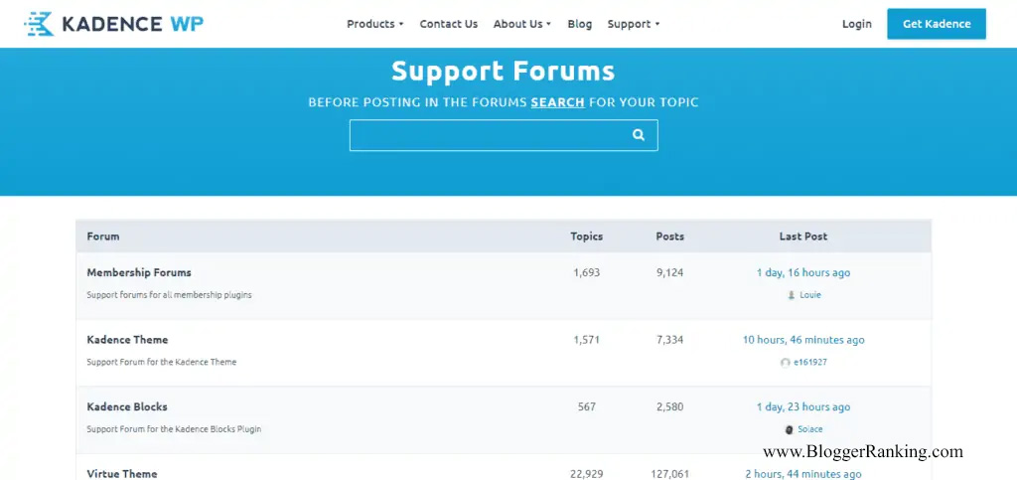Open the Blog menu item
1017x480 pixels.
(579, 24)
